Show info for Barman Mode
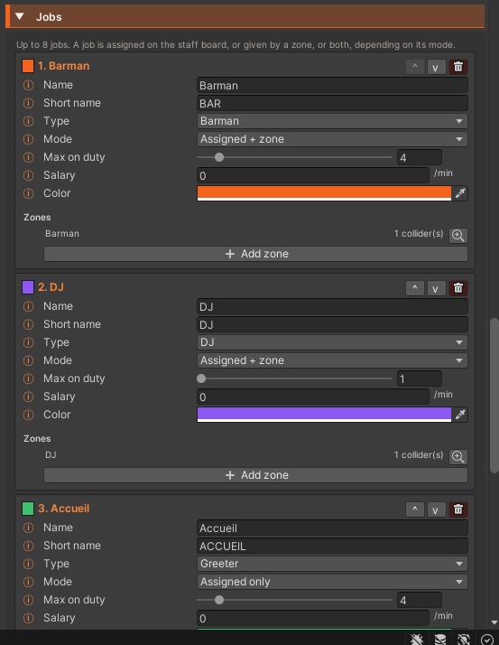 28,139
